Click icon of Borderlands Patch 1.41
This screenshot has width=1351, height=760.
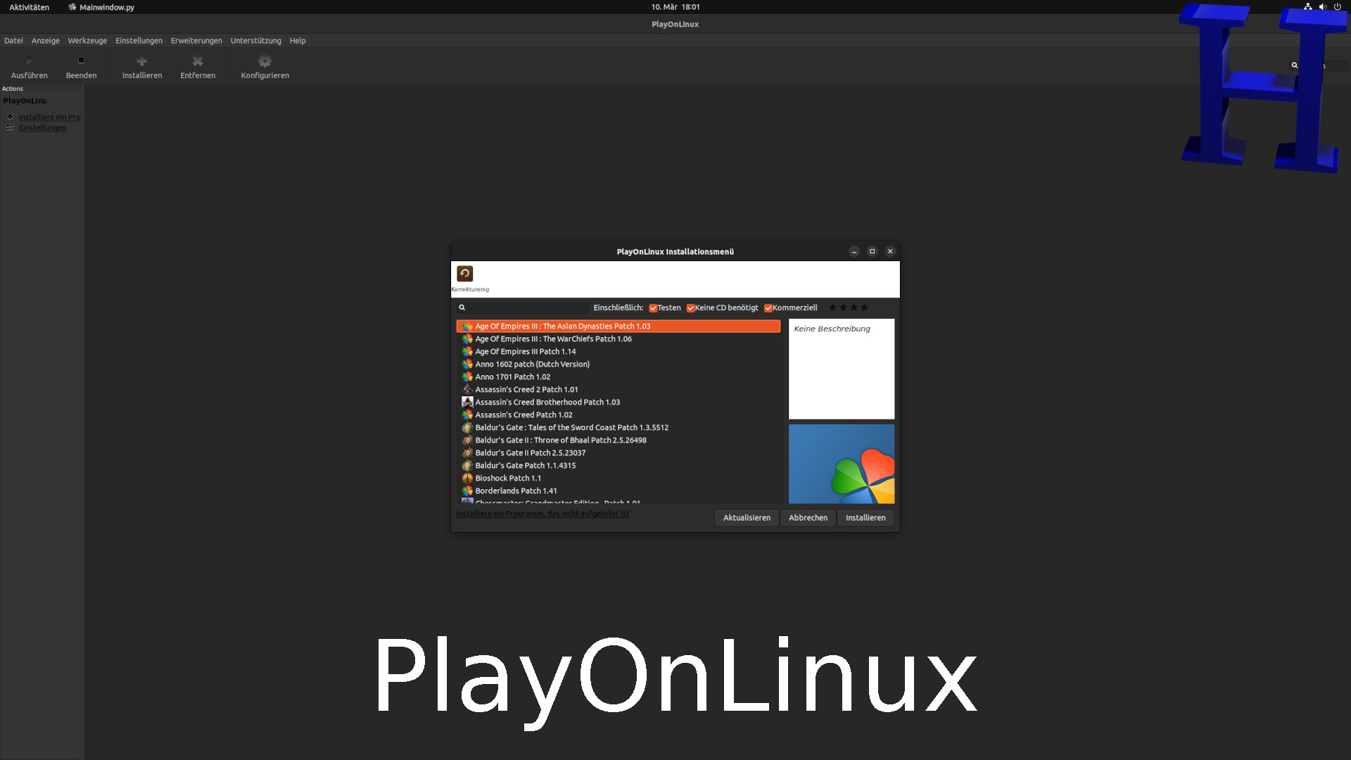(x=467, y=490)
